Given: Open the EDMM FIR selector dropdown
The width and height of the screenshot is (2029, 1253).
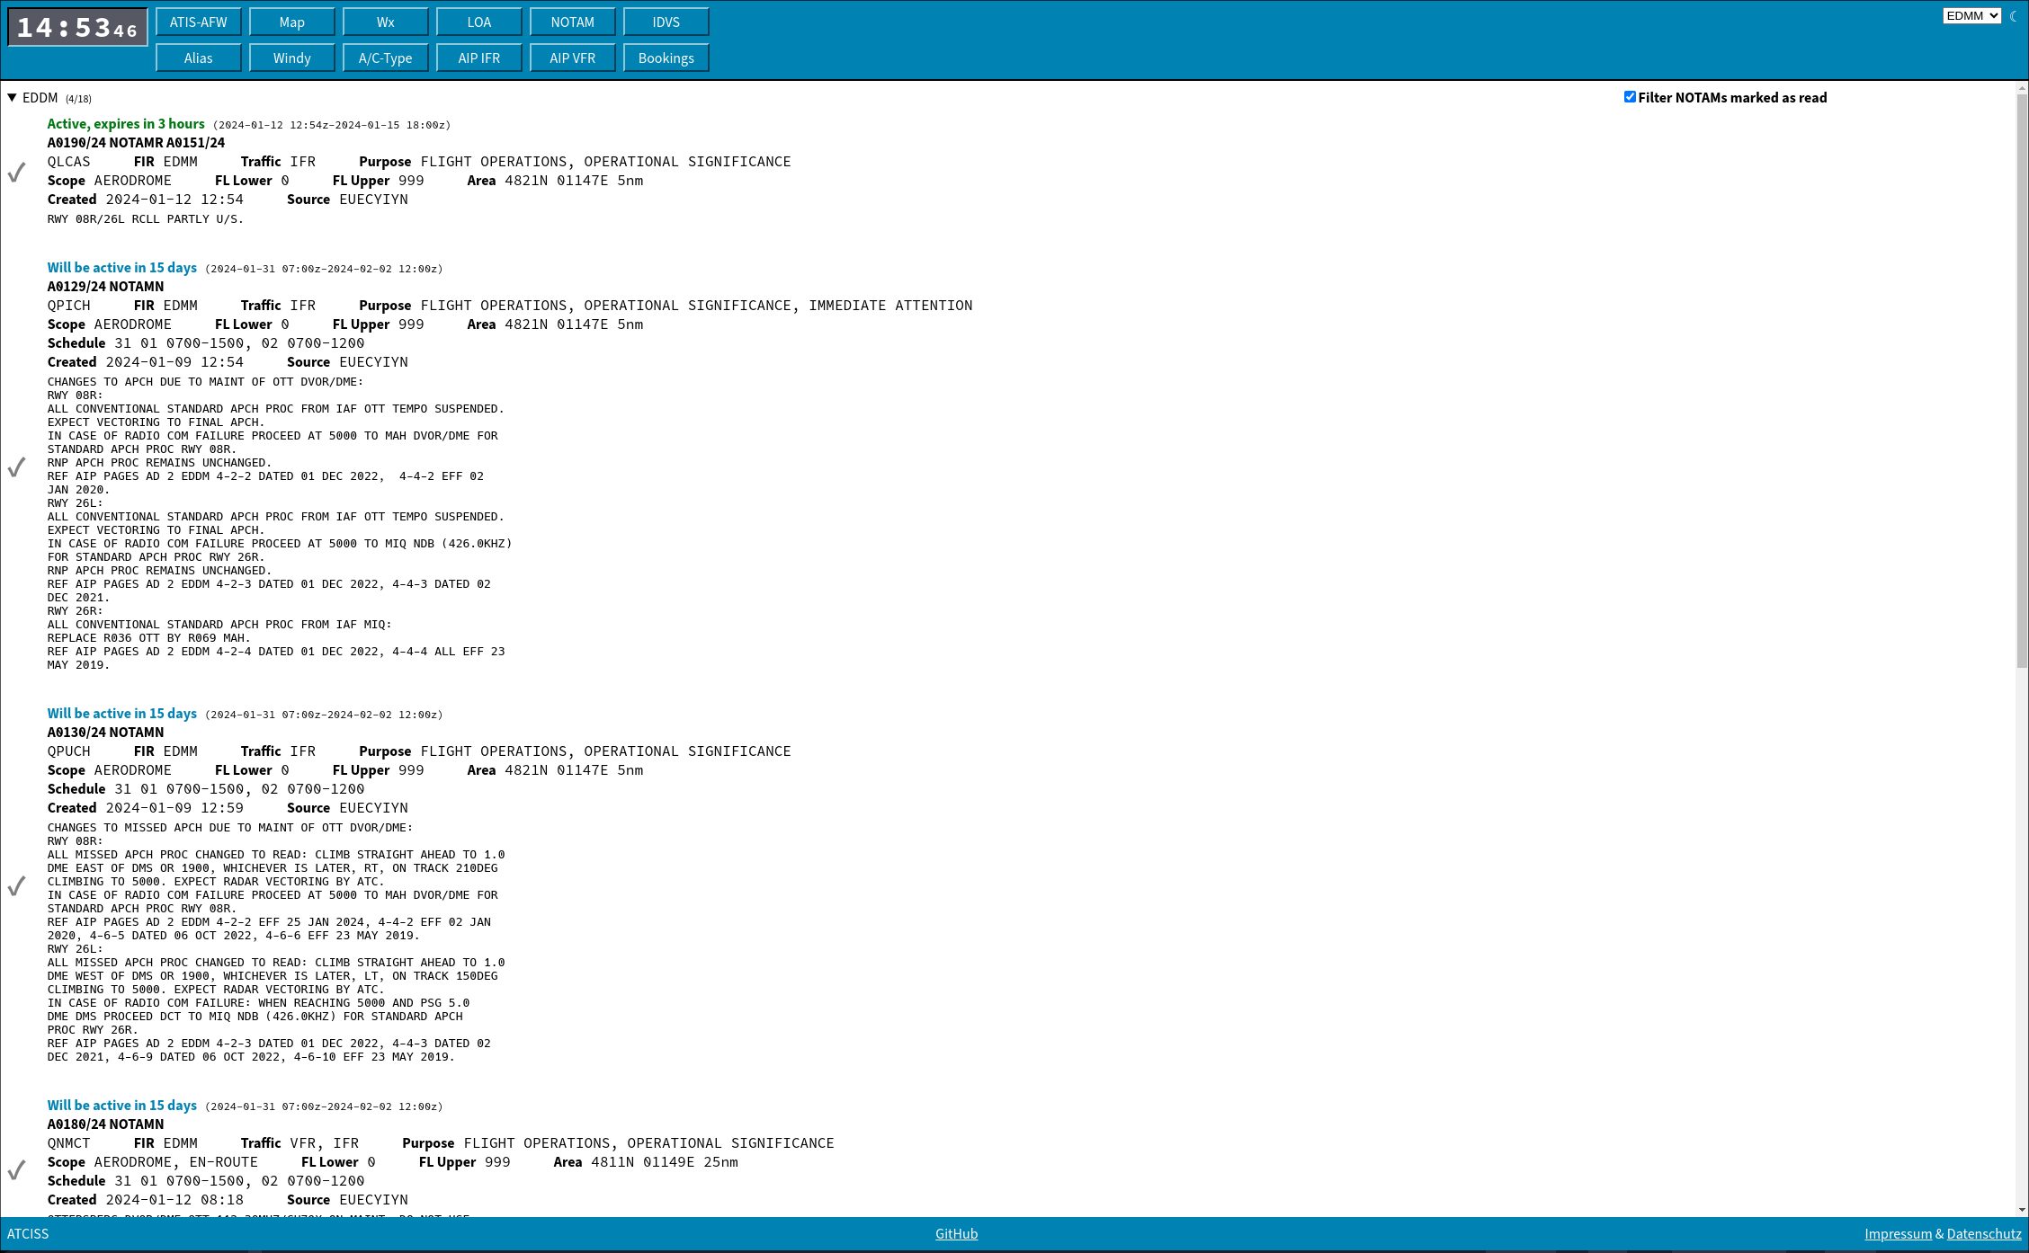Looking at the screenshot, I should click(1971, 16).
